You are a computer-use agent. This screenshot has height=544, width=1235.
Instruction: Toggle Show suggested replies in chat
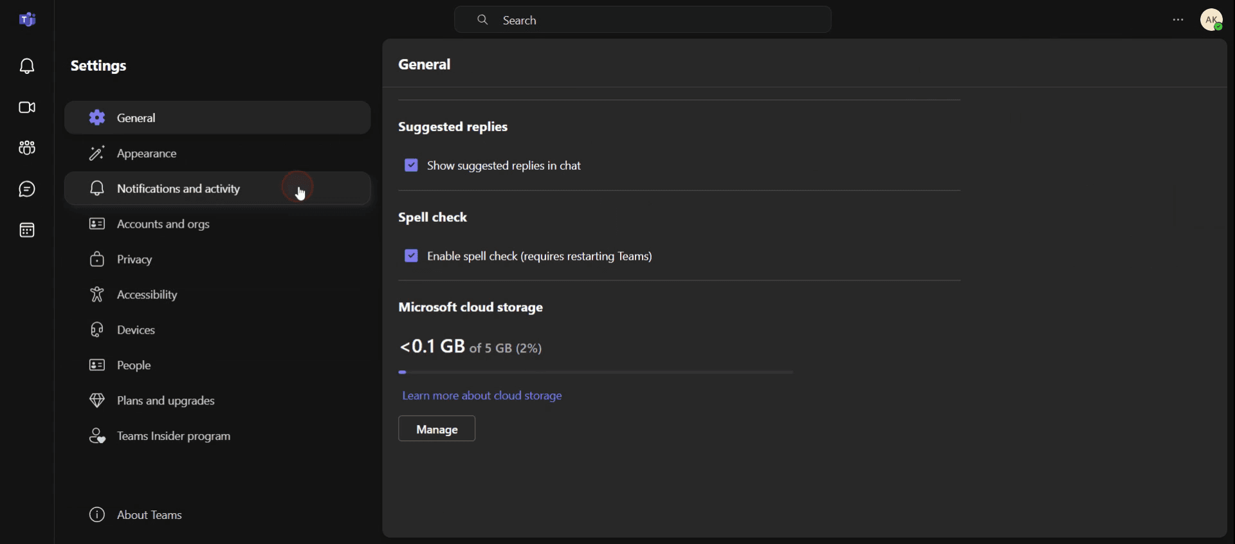click(412, 166)
